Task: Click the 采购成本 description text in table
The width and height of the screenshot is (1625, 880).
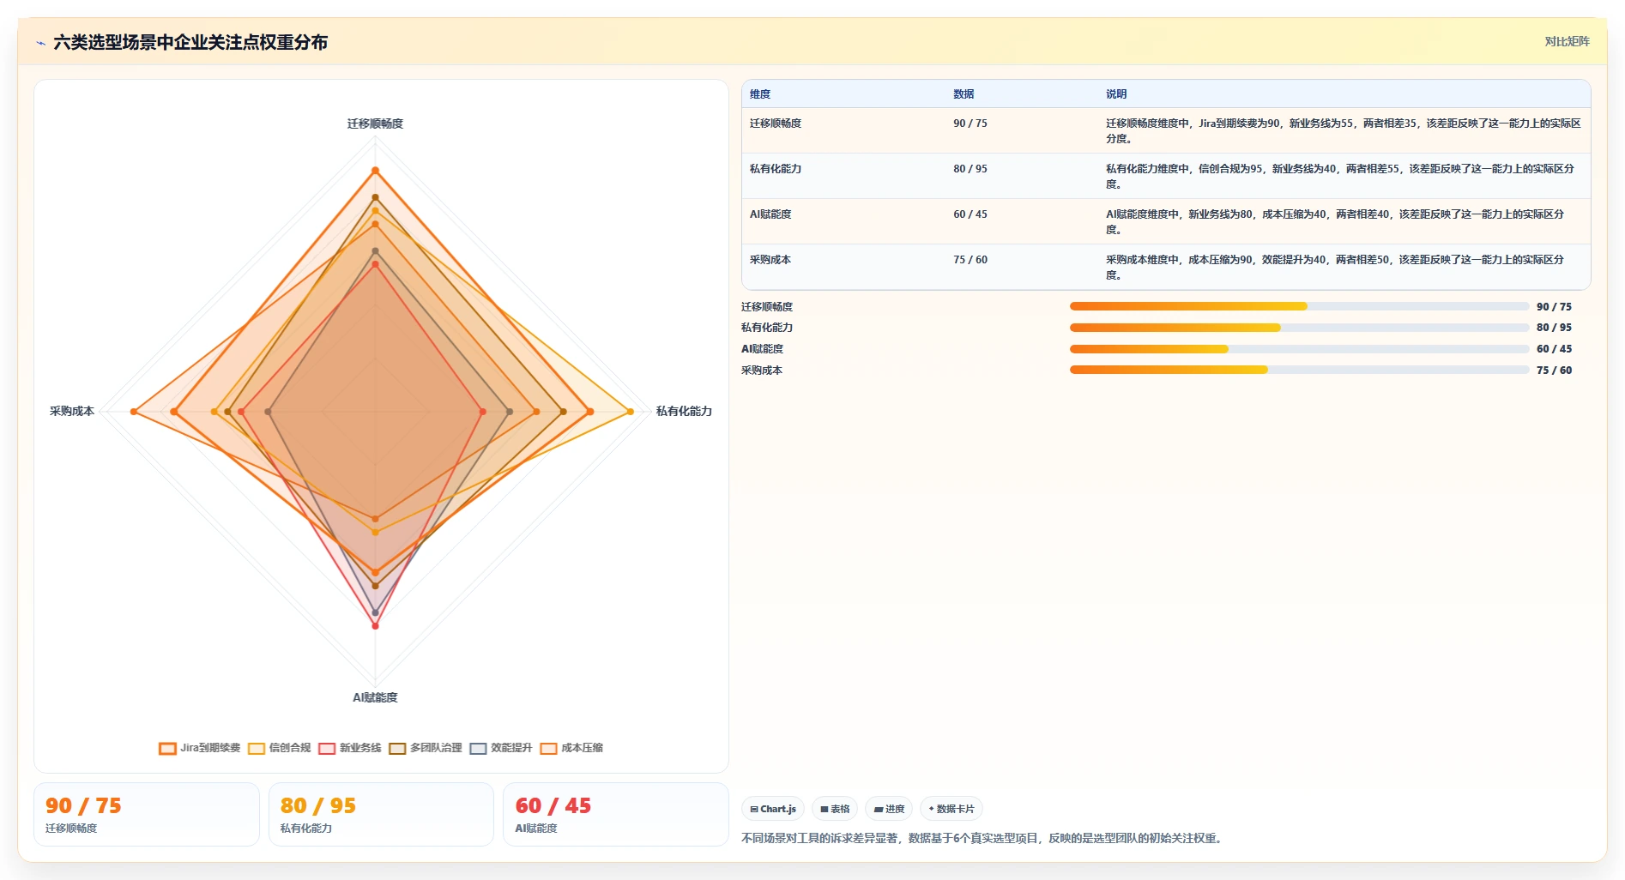Action: tap(1335, 268)
